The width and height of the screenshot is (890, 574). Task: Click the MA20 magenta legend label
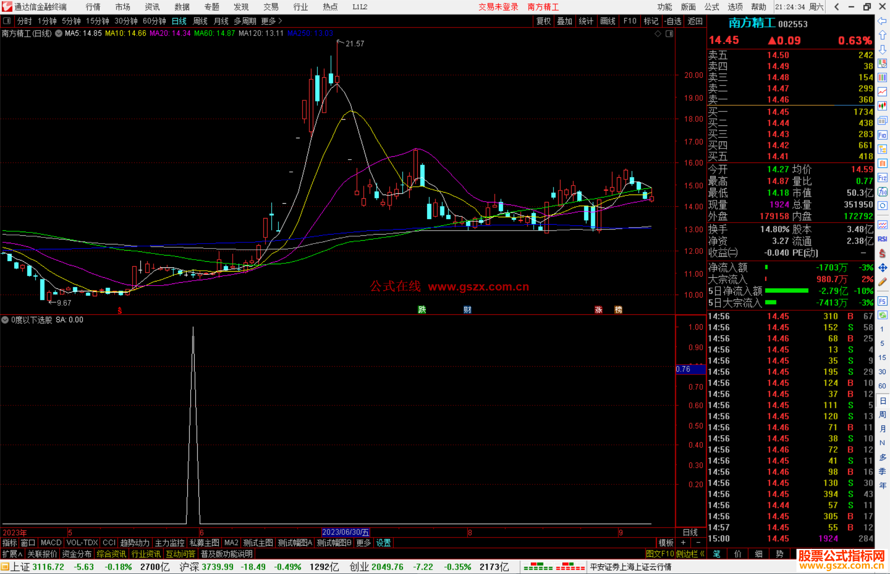tap(170, 33)
